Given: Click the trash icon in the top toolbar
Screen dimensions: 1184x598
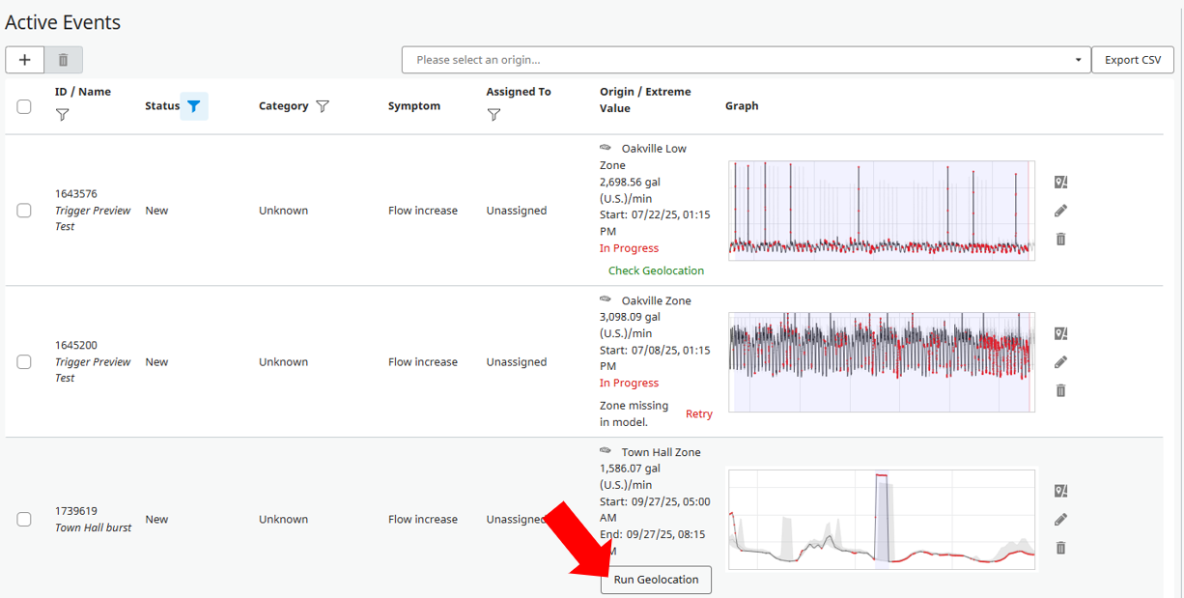Looking at the screenshot, I should 64,60.
